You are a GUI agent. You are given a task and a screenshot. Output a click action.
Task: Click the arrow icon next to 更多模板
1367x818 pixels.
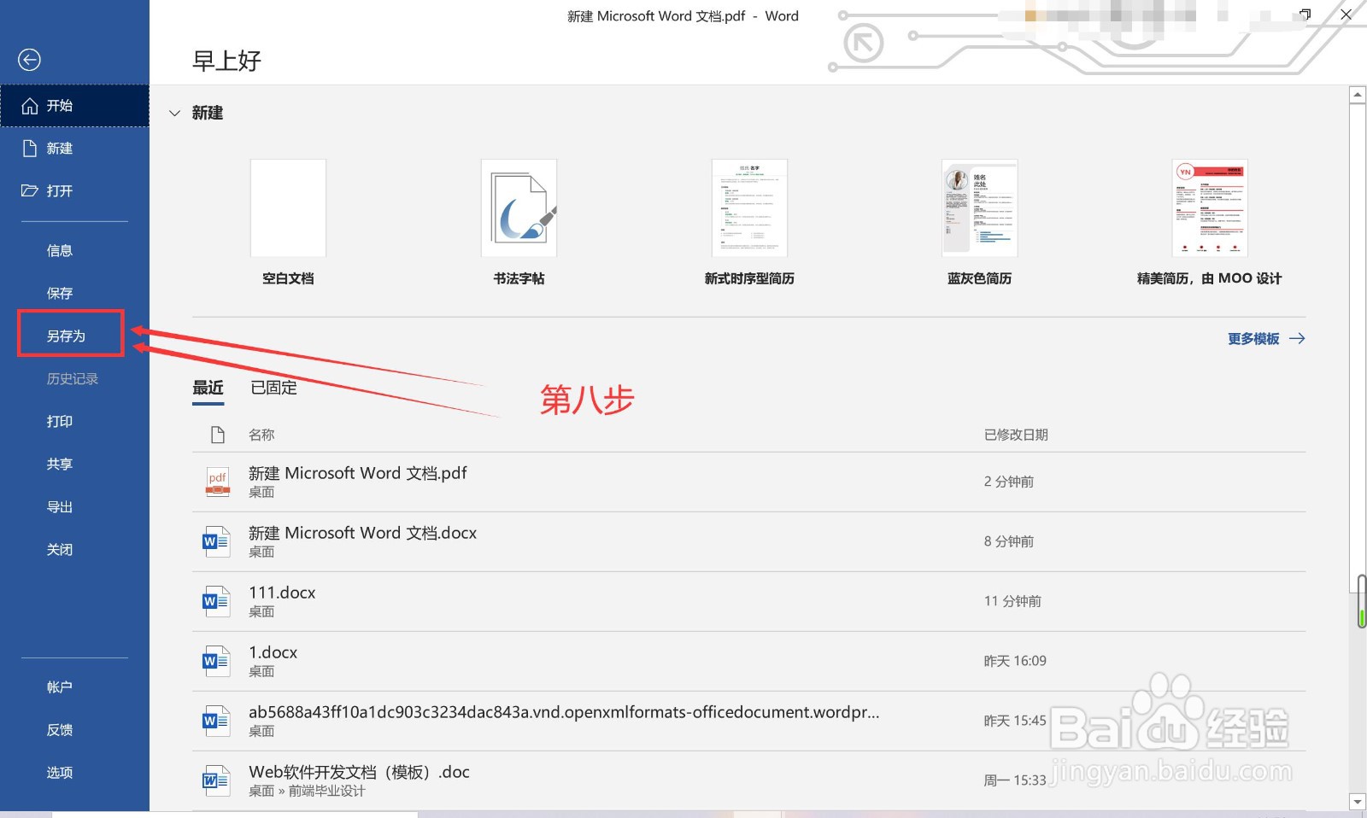tap(1297, 339)
